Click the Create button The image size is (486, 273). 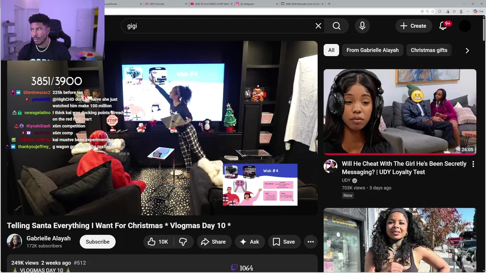pos(413,26)
